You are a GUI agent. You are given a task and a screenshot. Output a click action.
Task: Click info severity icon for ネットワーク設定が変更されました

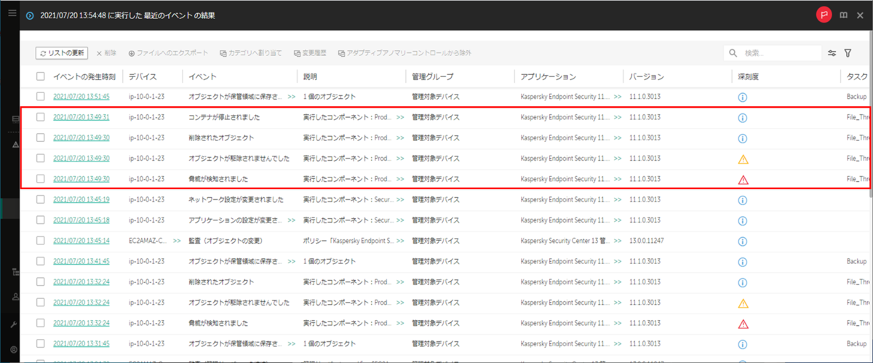coord(743,199)
